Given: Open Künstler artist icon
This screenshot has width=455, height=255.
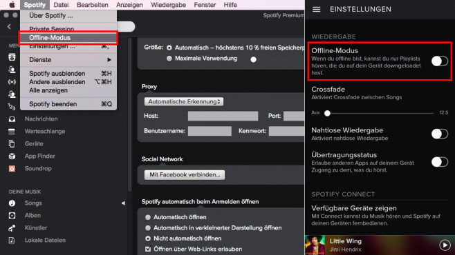Looking at the screenshot, I should click(12, 228).
